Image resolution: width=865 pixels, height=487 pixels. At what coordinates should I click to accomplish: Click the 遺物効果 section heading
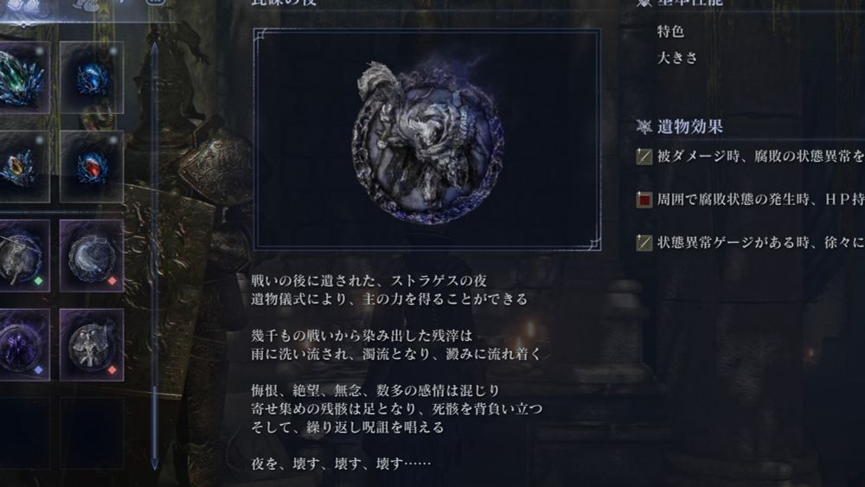tap(690, 127)
